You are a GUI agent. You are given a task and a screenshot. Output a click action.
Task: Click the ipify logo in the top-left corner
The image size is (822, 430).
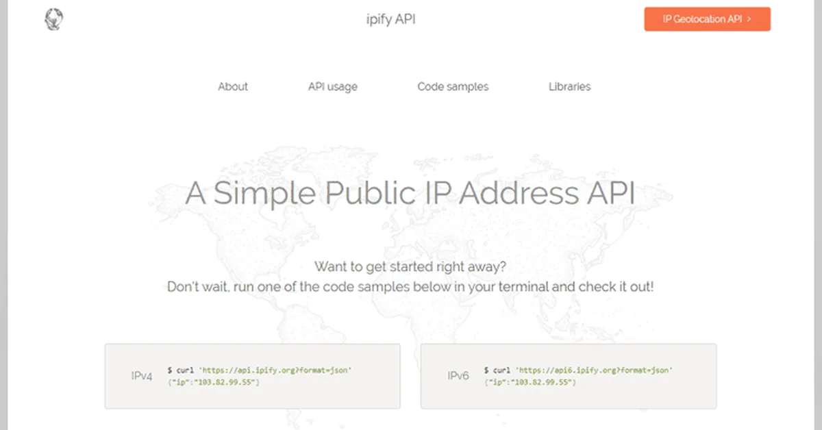[53, 19]
